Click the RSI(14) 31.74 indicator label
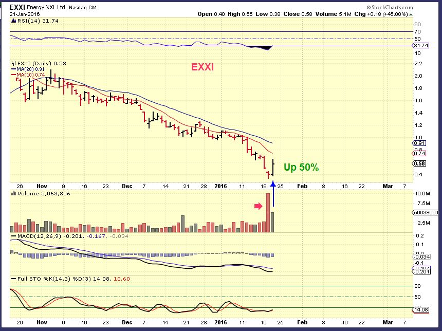The image size is (442, 331). click(38, 21)
